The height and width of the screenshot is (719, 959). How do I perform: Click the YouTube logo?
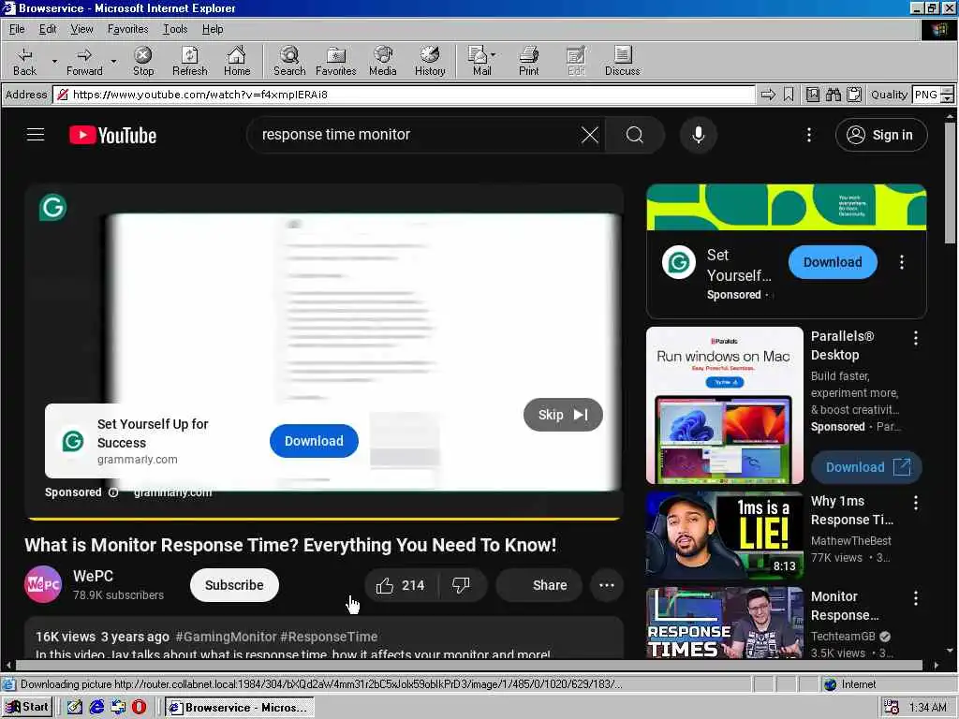(x=113, y=135)
